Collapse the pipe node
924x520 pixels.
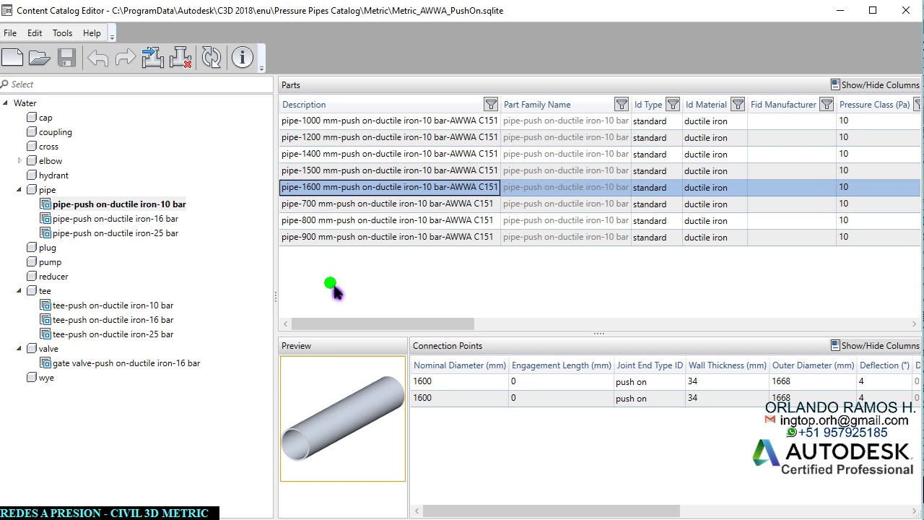(19, 190)
